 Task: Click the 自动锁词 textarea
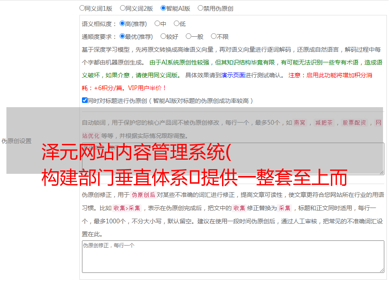tap(233, 159)
